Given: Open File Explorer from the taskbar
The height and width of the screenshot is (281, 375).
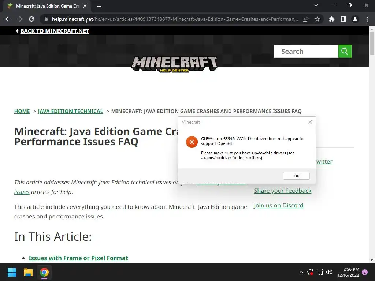Looking at the screenshot, I should pos(28,272).
